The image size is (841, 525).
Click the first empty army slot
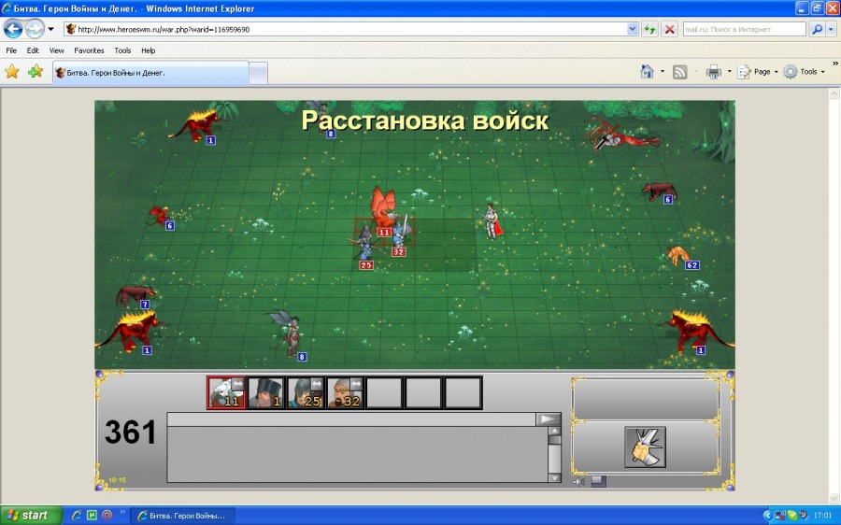383,392
